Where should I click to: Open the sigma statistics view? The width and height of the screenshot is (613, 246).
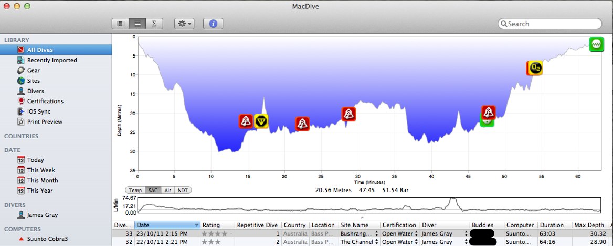154,24
